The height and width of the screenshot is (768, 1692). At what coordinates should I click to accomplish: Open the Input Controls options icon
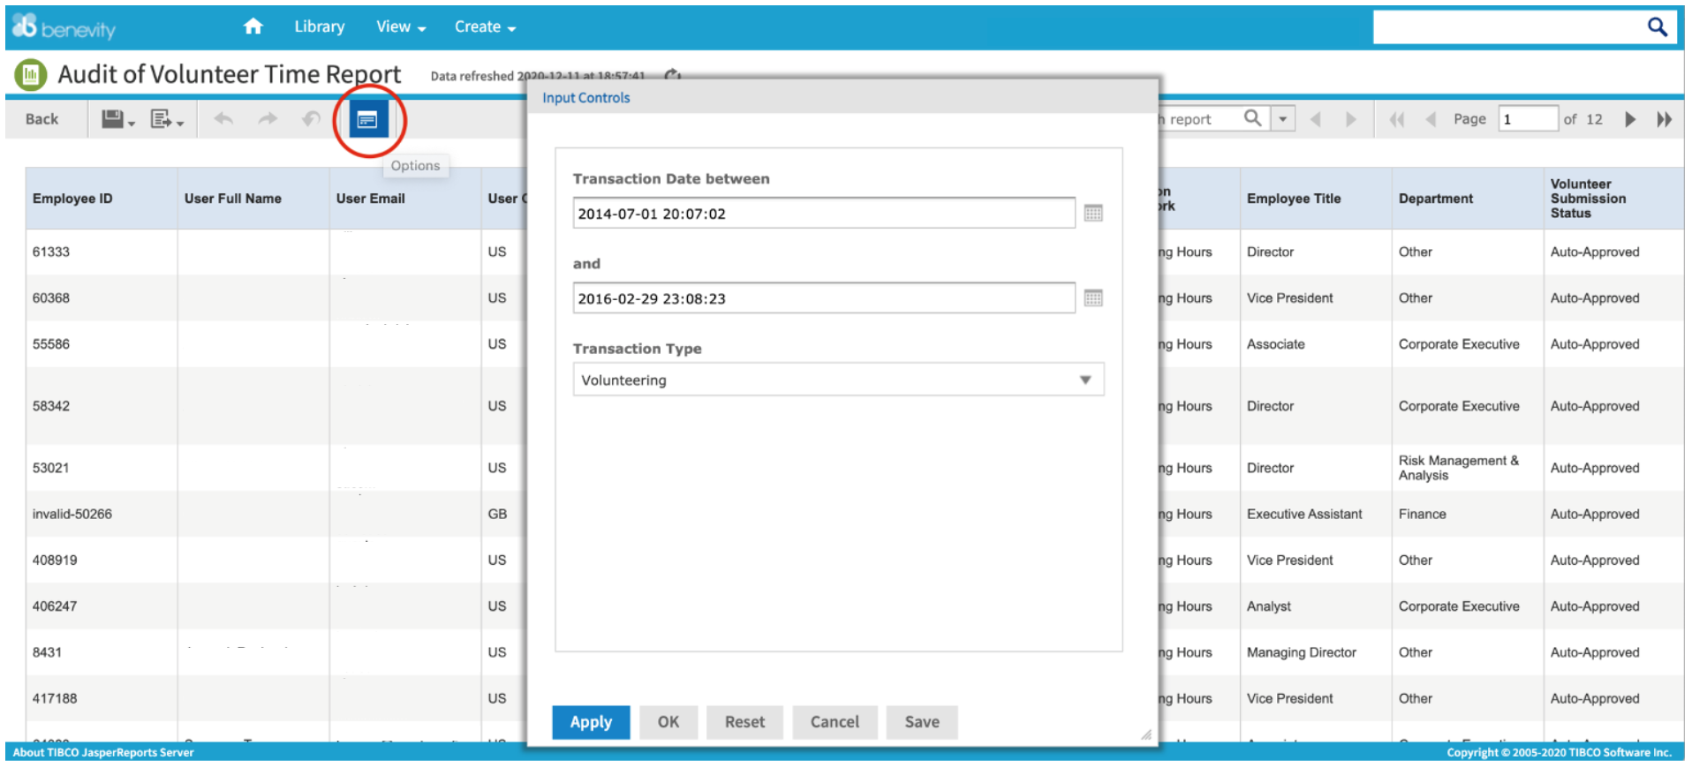368,119
